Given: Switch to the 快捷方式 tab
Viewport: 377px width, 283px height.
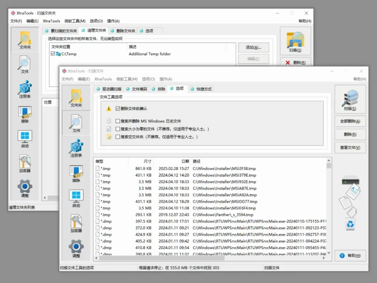Looking at the screenshot, I should (x=201, y=89).
